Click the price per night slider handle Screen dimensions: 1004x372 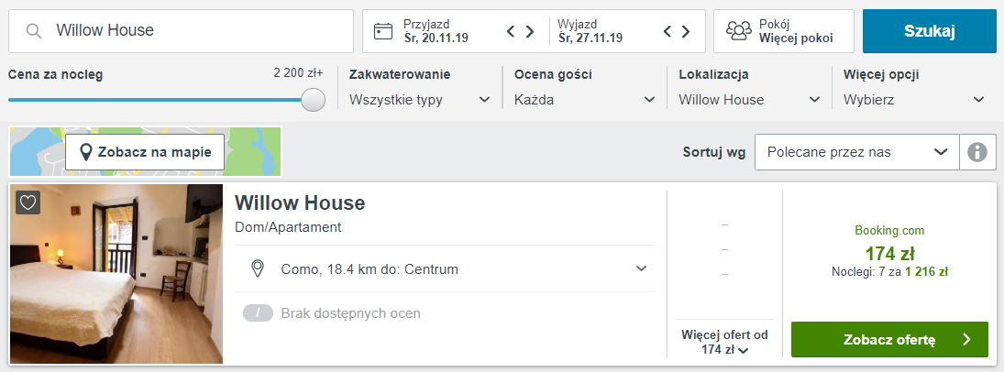click(314, 100)
